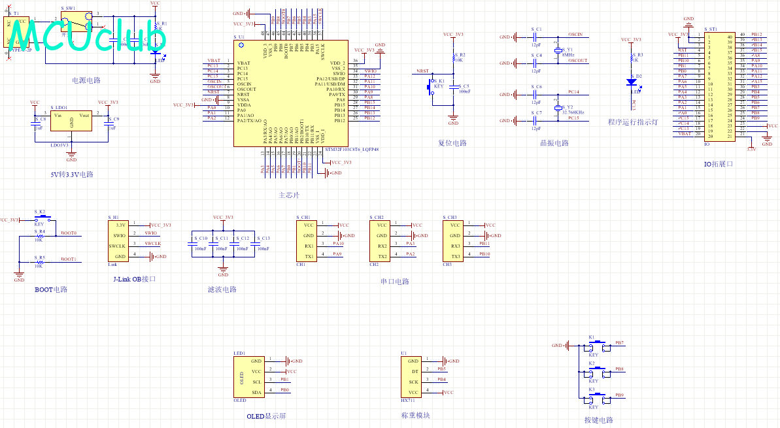Viewport: 780px width, 428px height.
Task: Select the S_C10 100nF filter capacitor
Action: pyautogui.click(x=192, y=244)
